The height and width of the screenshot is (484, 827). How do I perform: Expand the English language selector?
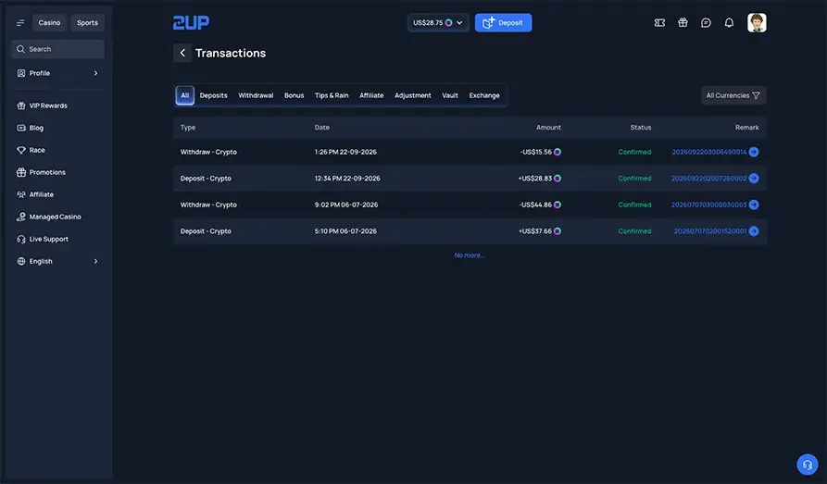click(57, 261)
